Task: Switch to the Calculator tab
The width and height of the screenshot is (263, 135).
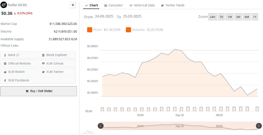Action: tap(114, 5)
